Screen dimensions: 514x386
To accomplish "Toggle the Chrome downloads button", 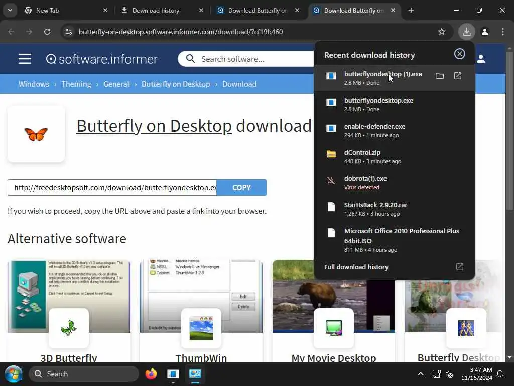I will point(466,32).
